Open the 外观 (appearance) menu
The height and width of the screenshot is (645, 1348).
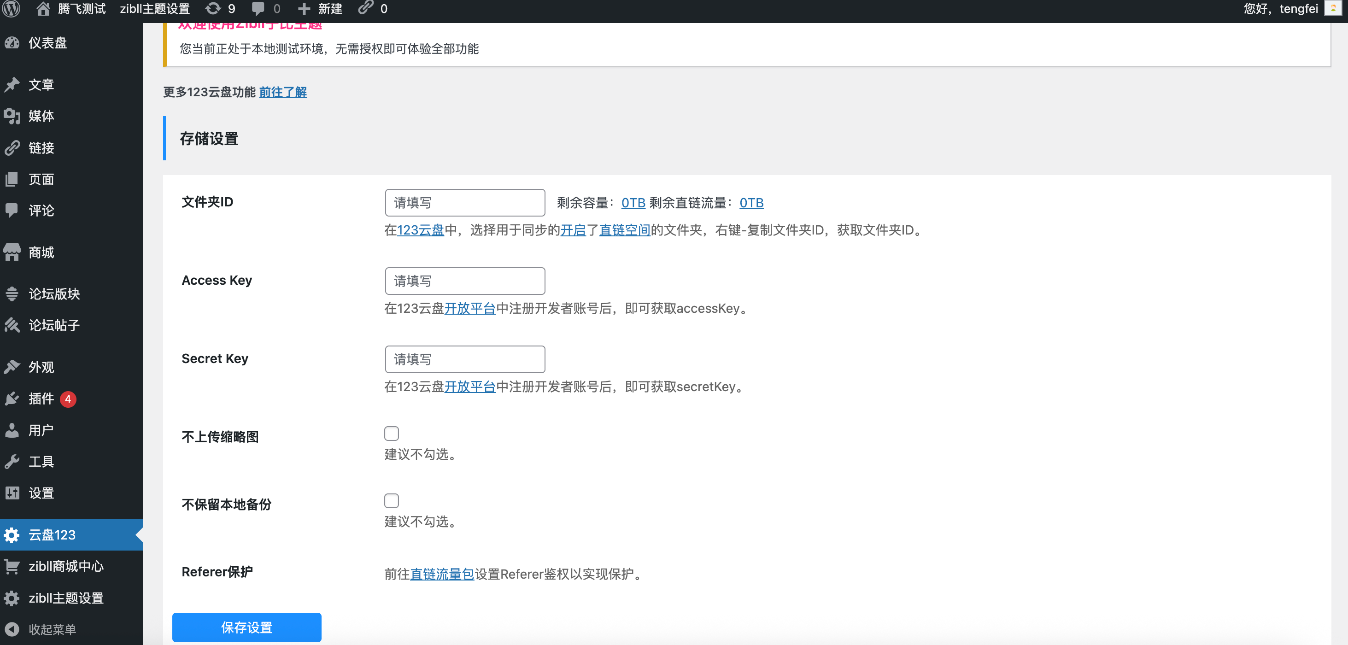[x=41, y=367]
